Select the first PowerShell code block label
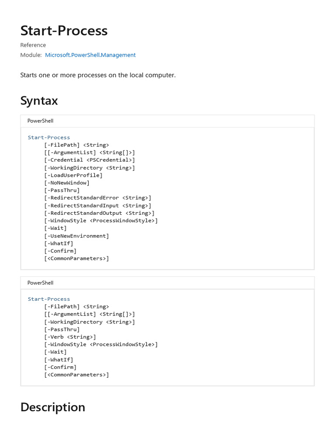Screen dimensions: 335x447 pyautogui.click(x=40, y=121)
